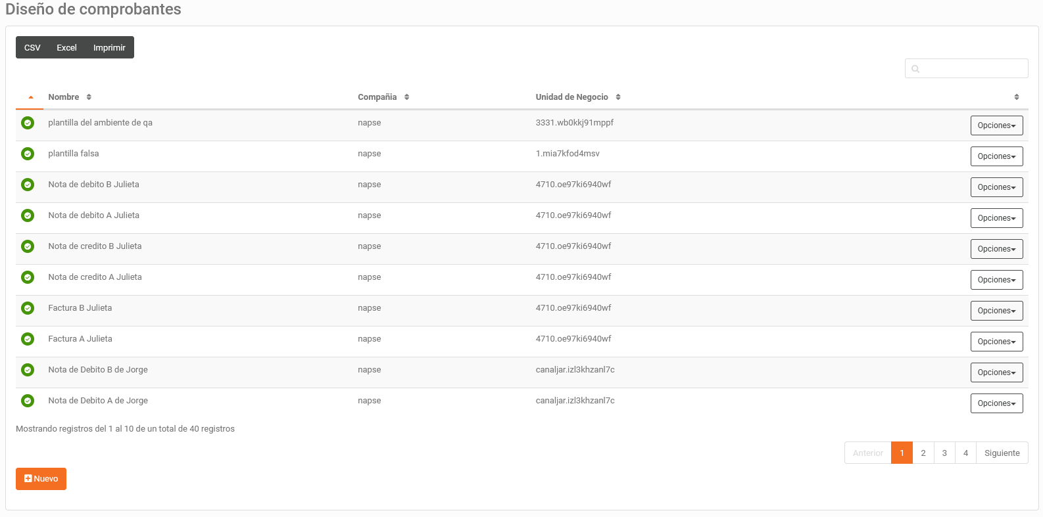
Task: Go to page 2 of results
Action: [x=923, y=453]
